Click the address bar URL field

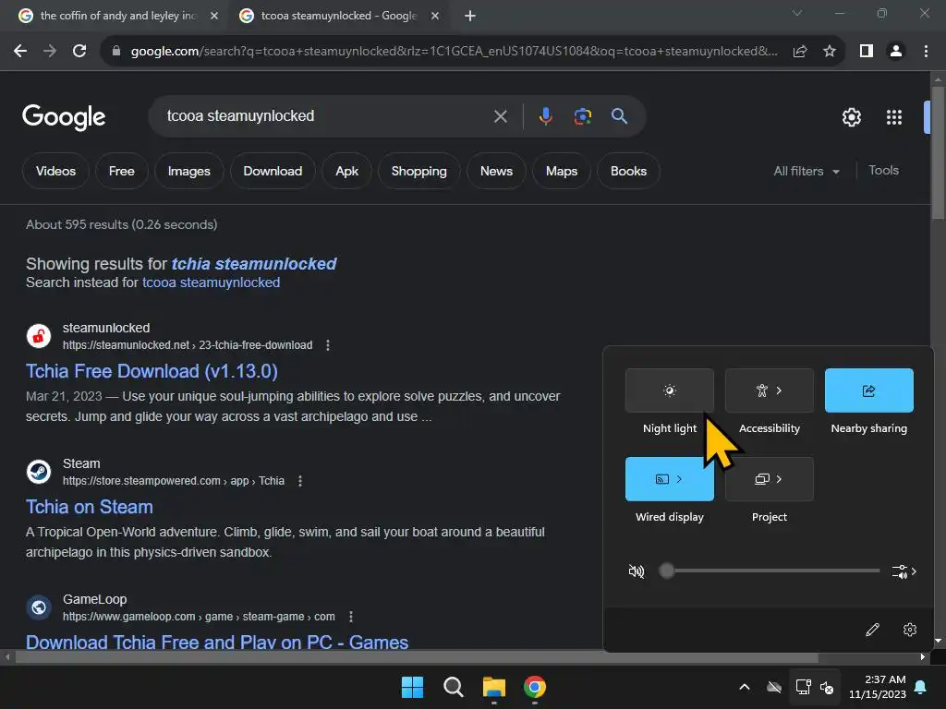454,52
